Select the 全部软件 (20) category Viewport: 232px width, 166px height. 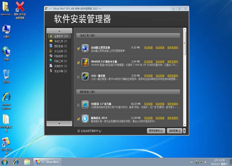(x=59, y=36)
